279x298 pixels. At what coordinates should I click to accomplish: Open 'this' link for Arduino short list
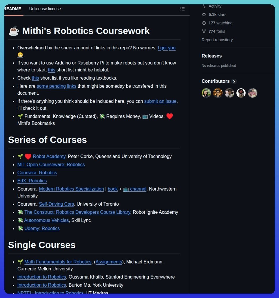[52, 70]
